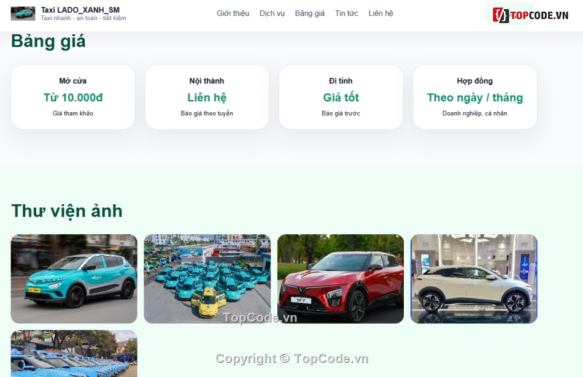The height and width of the screenshot is (377, 583).
Task: Select the Nội thành price card
Action: pyautogui.click(x=207, y=97)
